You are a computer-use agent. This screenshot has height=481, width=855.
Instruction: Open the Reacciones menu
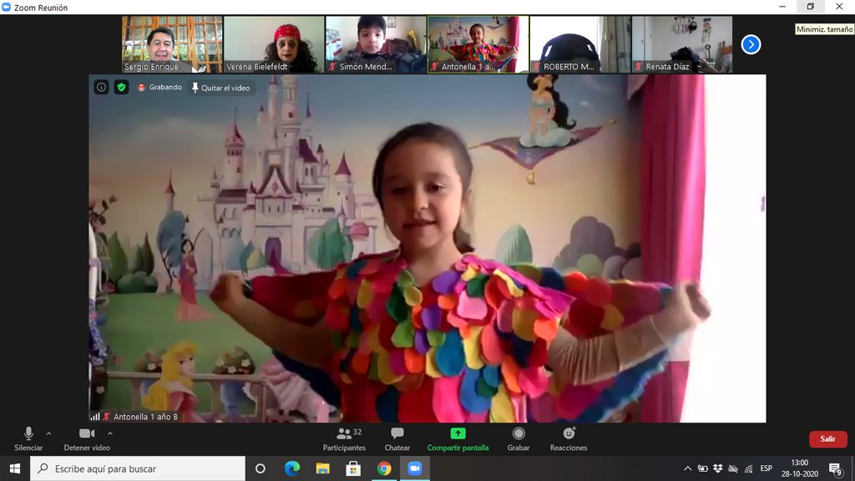click(x=569, y=438)
